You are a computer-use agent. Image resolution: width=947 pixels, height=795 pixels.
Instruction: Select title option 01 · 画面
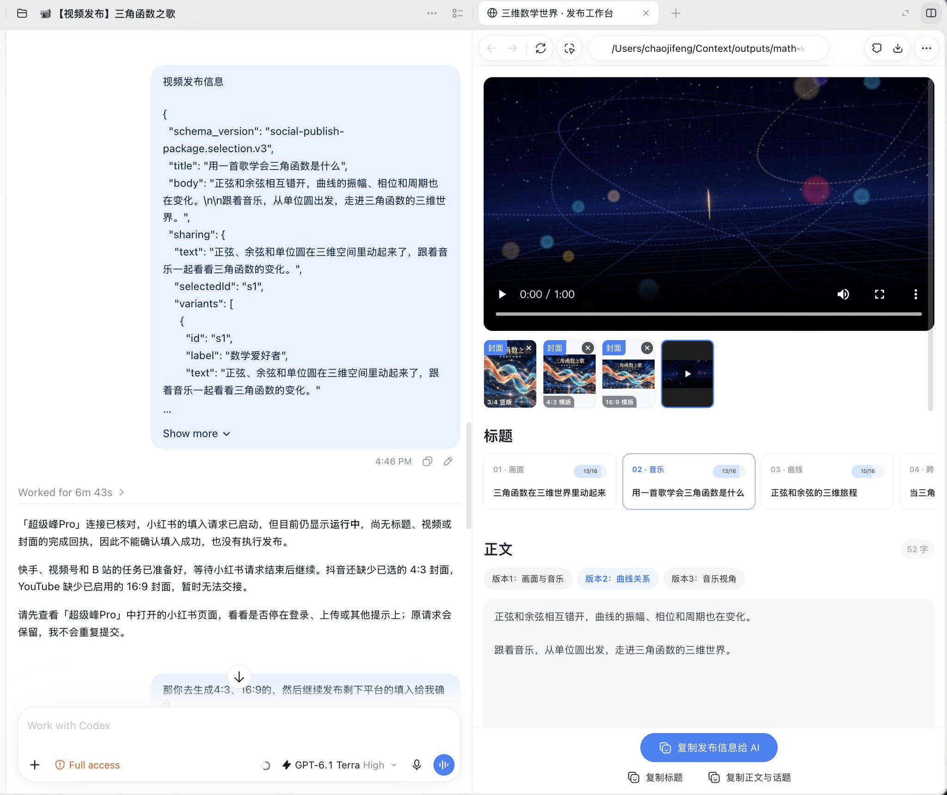click(550, 481)
